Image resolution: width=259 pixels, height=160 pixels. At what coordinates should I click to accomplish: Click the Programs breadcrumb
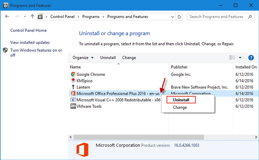point(91,17)
